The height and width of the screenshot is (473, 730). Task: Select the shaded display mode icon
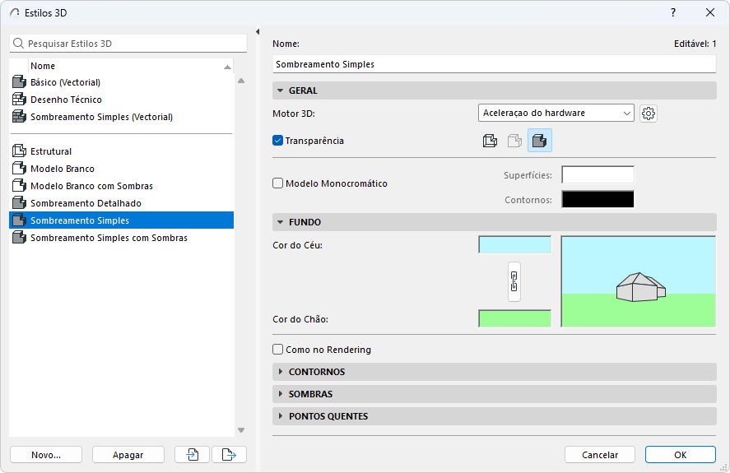click(x=540, y=141)
